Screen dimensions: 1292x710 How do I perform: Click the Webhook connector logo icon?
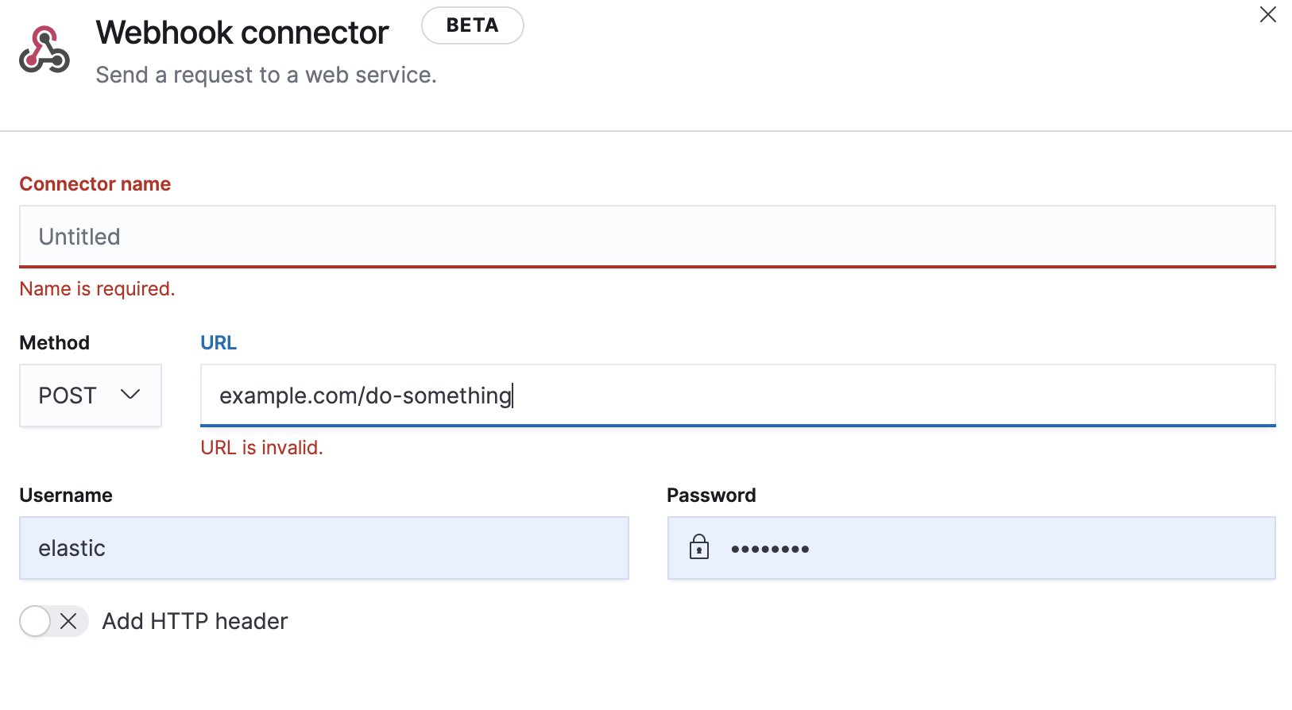click(x=44, y=50)
